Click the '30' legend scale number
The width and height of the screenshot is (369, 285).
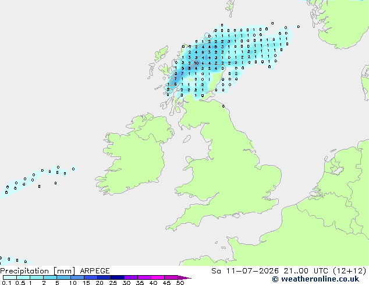point(126,283)
